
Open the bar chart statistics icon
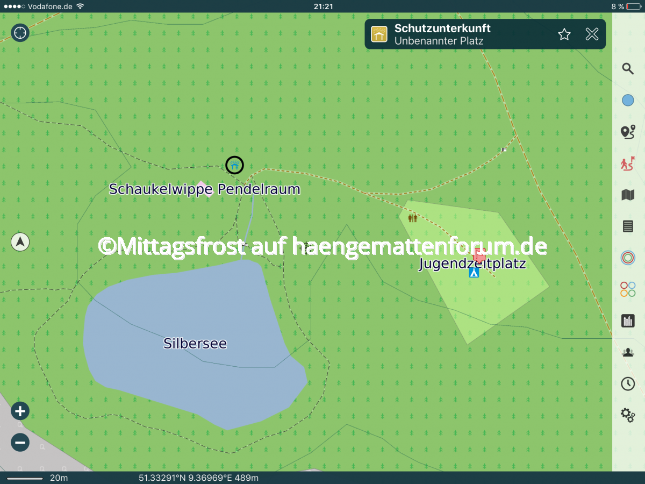(x=627, y=321)
